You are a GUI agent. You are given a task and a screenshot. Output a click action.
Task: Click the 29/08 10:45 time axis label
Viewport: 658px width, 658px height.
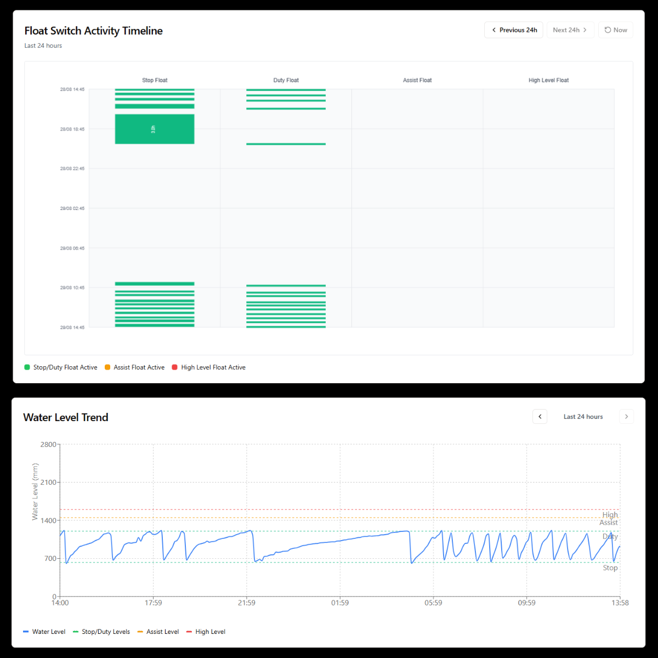pos(72,288)
